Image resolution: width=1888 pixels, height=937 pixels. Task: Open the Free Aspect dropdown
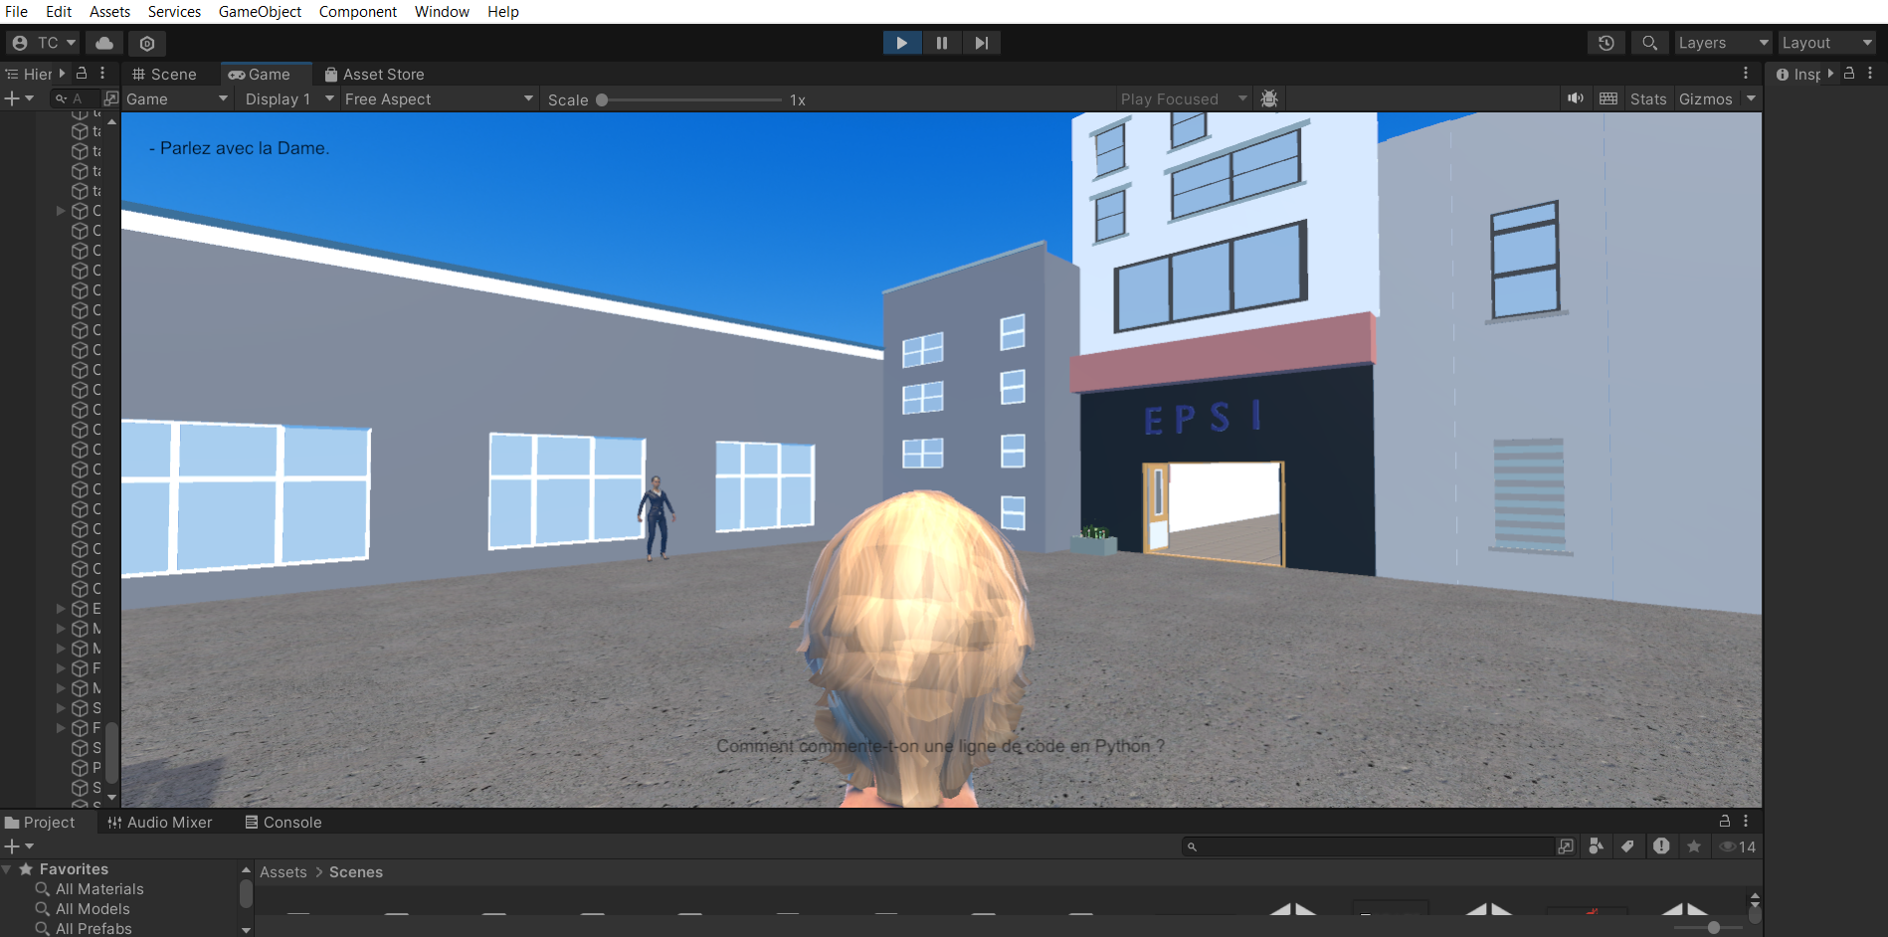point(438,99)
